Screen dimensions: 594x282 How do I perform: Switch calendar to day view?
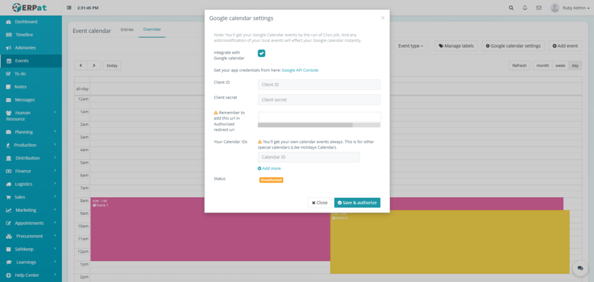click(x=575, y=66)
